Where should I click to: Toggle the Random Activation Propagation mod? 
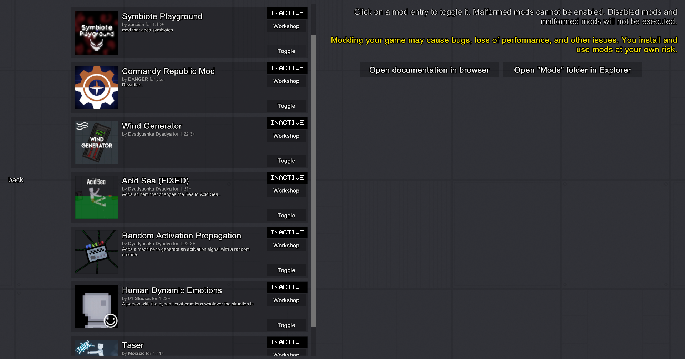286,270
